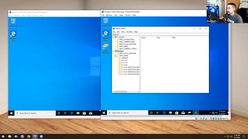Click Registry Editor icon in test 2 taskbar
248x139 pixels.
(196, 113)
